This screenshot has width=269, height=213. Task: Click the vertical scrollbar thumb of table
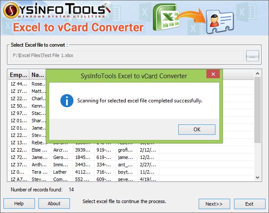(x=257, y=110)
